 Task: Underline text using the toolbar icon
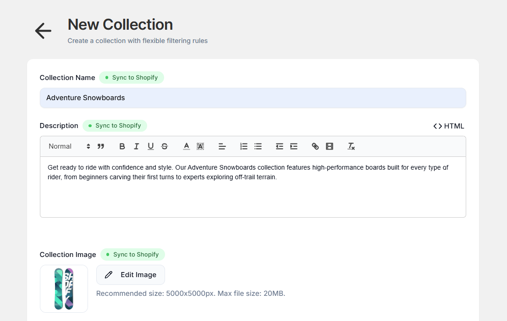[150, 146]
